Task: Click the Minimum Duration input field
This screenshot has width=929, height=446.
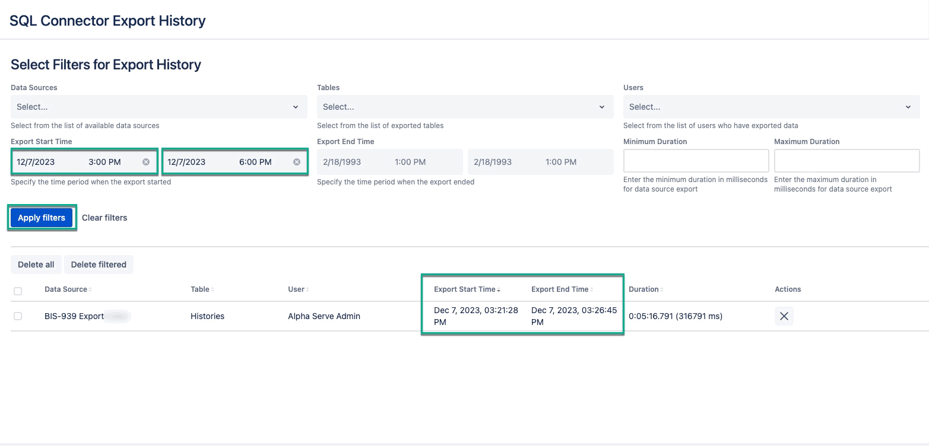Action: point(695,160)
